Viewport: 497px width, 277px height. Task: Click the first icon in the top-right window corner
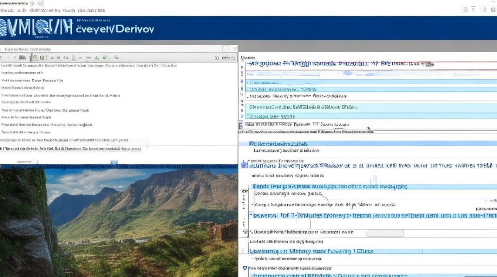[x=466, y=10]
